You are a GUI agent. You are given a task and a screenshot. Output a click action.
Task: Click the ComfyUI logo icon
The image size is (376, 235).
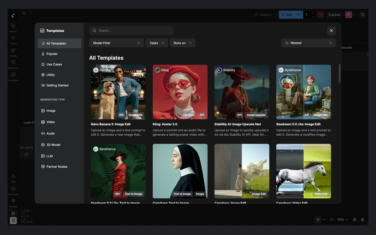pyautogui.click(x=13, y=15)
